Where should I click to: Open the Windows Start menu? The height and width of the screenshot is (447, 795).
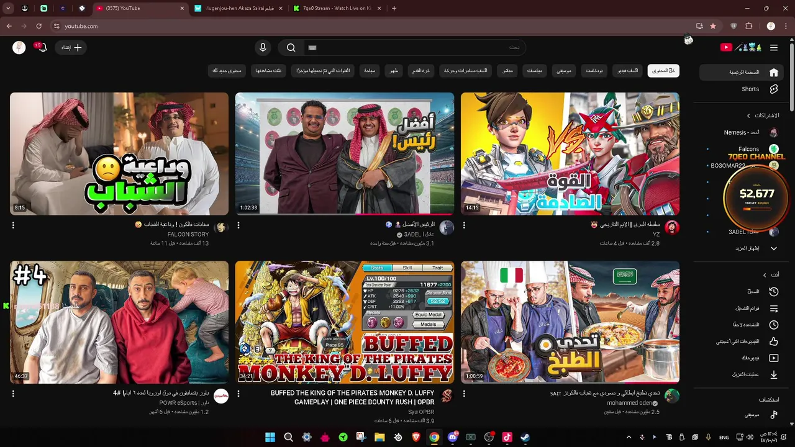click(270, 437)
